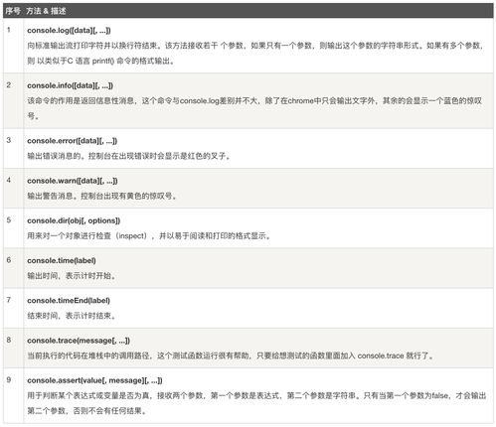Click the description starting 用于判断某个表达式

(256, 403)
